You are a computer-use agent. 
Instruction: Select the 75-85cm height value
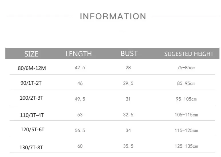tap(186, 68)
